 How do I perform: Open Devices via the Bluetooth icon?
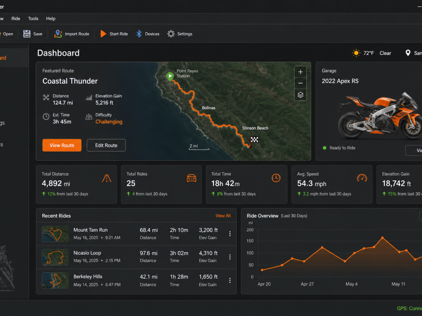point(139,34)
